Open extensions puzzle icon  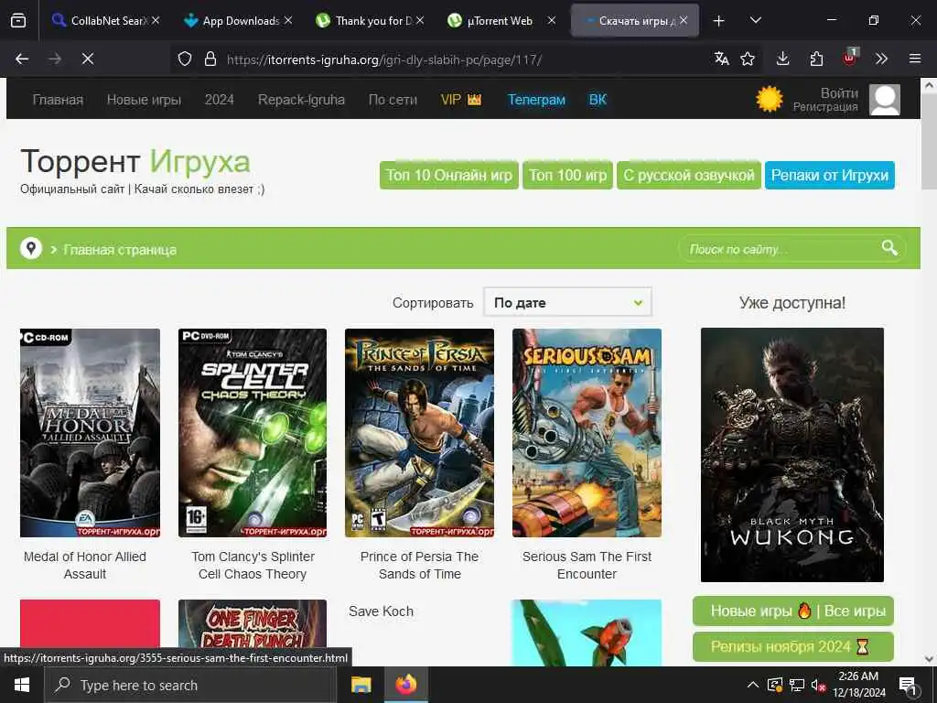point(816,59)
